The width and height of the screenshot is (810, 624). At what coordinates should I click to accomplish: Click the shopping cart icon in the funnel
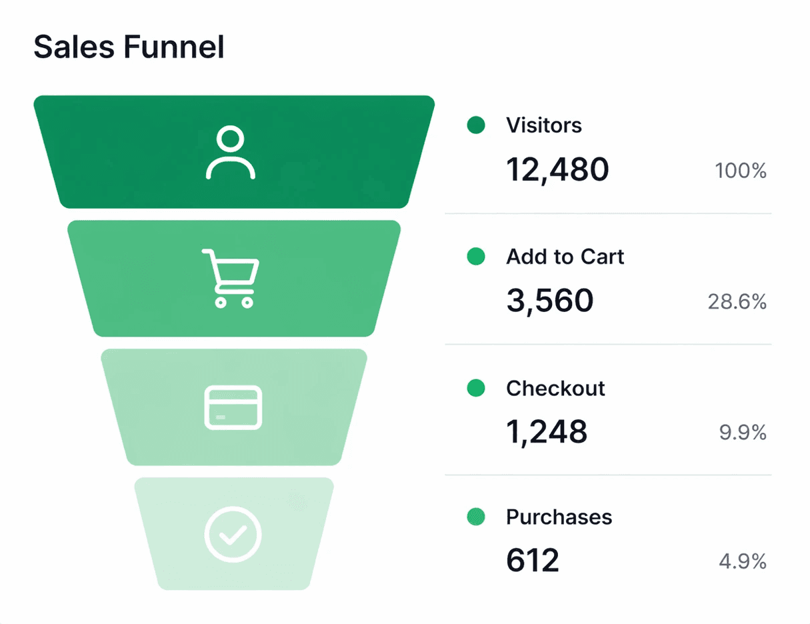point(231,278)
